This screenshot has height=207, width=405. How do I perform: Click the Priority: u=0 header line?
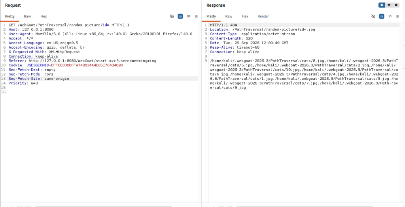(23, 83)
